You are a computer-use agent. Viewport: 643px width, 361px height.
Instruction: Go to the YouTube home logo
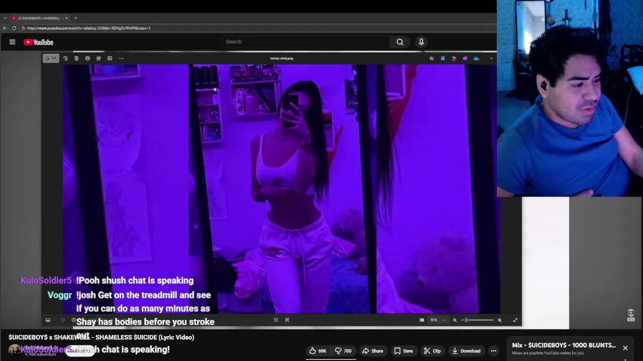point(38,42)
